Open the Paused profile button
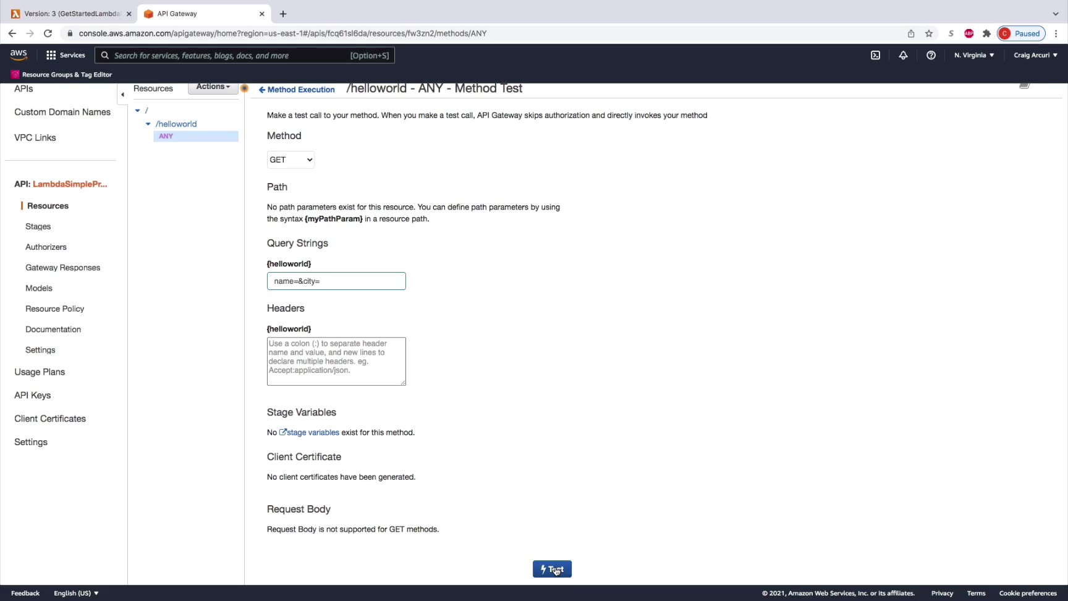 pos(1021,33)
